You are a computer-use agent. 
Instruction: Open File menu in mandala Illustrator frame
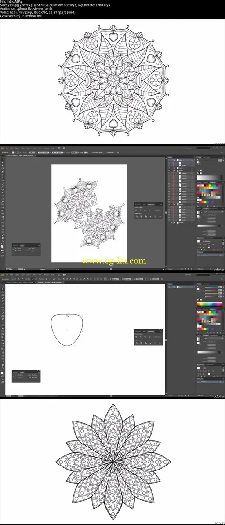(x=7, y=148)
